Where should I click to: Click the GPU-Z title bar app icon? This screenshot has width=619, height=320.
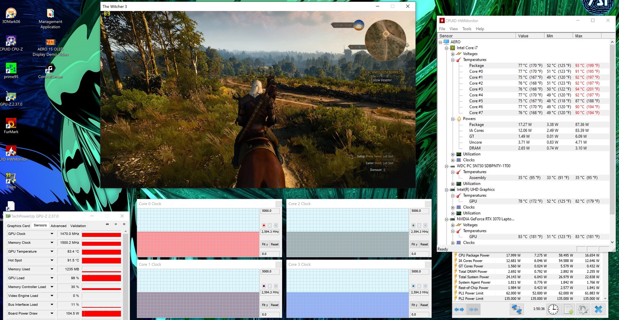click(8, 216)
